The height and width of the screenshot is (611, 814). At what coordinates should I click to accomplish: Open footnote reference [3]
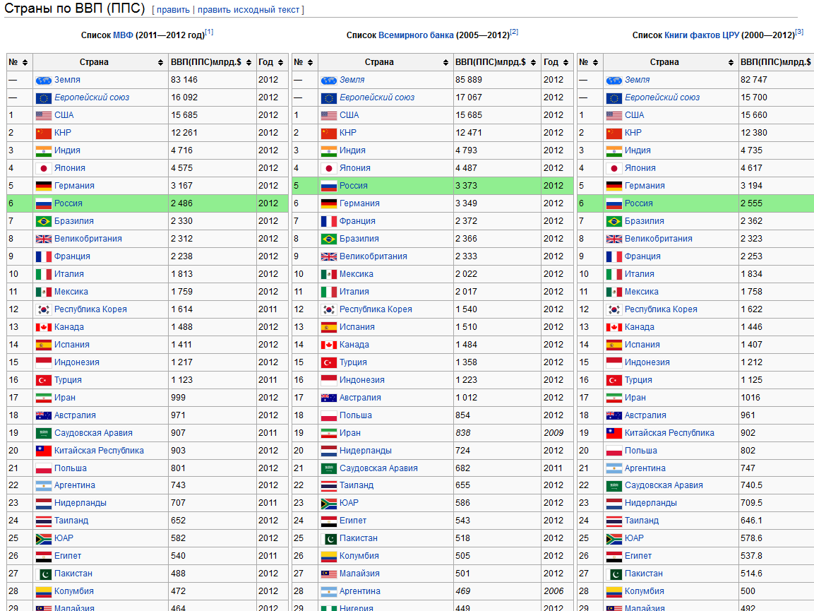pos(799,32)
